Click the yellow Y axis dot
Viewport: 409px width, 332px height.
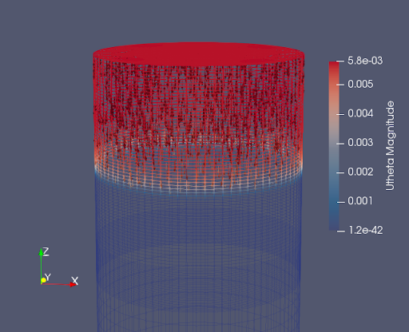(43, 280)
